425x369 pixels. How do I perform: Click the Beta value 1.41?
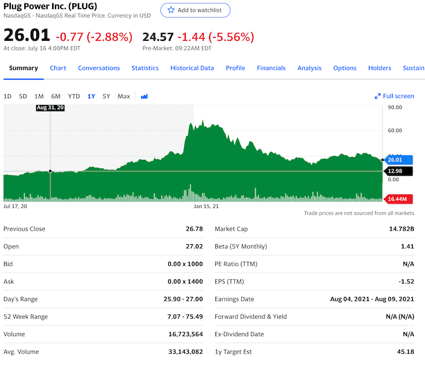click(407, 247)
